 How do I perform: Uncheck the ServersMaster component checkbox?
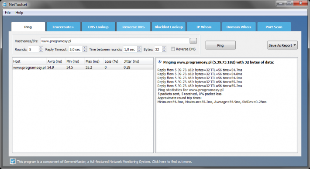13,161
